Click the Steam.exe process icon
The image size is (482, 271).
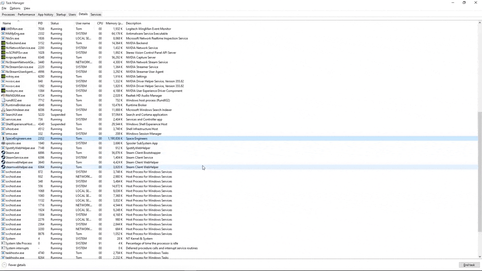pyautogui.click(x=3, y=153)
